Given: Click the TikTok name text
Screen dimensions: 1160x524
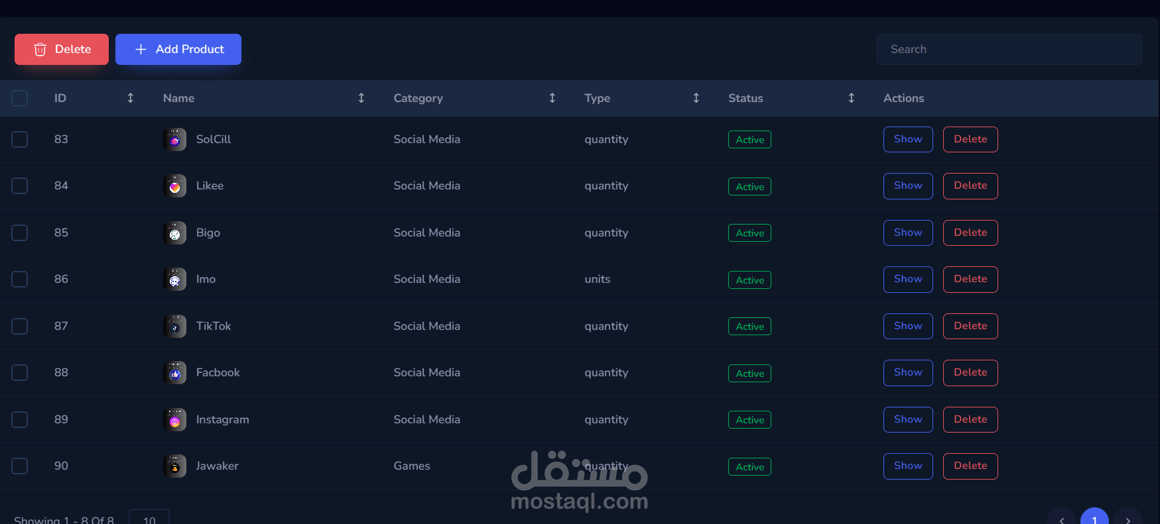Looking at the screenshot, I should [214, 327].
